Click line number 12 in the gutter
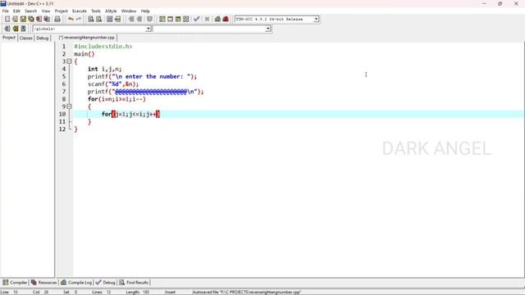 [62, 129]
